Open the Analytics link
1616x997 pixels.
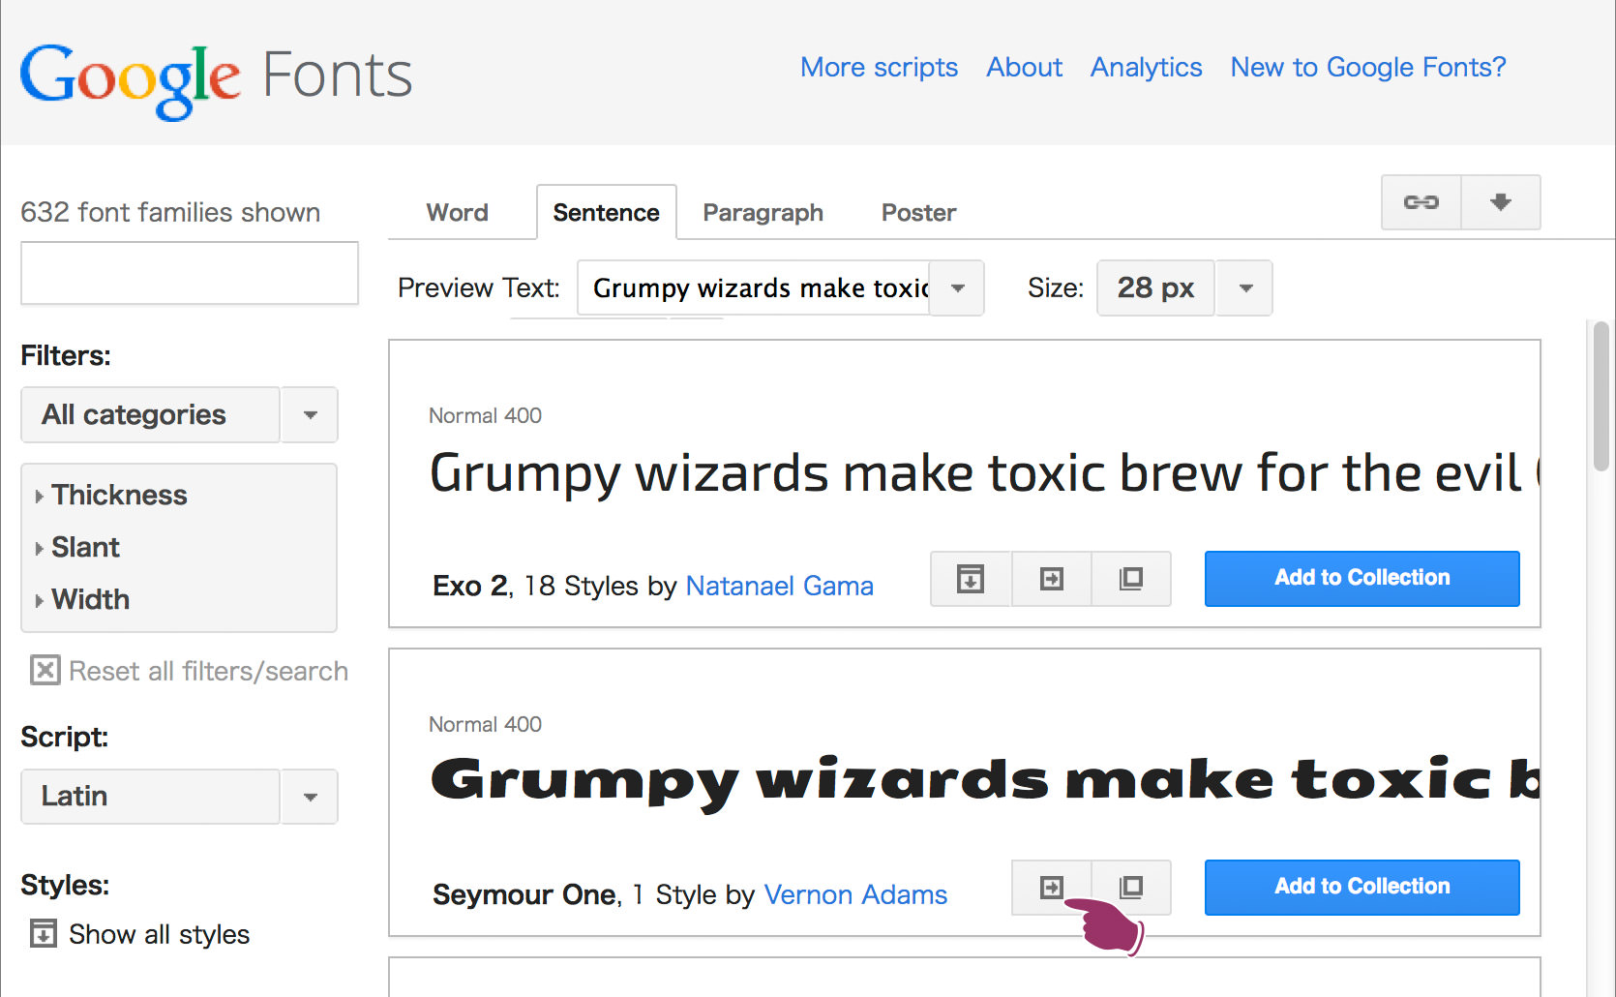[1146, 67]
